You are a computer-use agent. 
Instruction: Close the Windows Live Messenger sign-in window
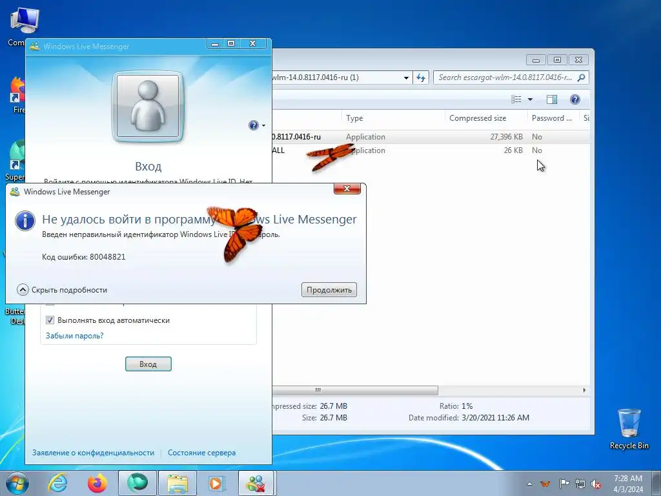pyautogui.click(x=252, y=43)
